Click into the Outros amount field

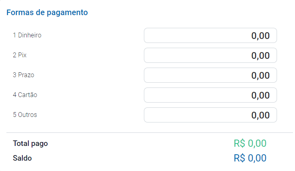pyautogui.click(x=210, y=115)
